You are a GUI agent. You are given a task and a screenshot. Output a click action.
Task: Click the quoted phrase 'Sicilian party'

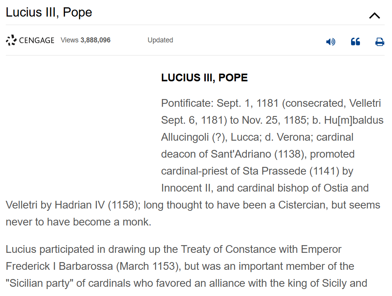point(39,283)
